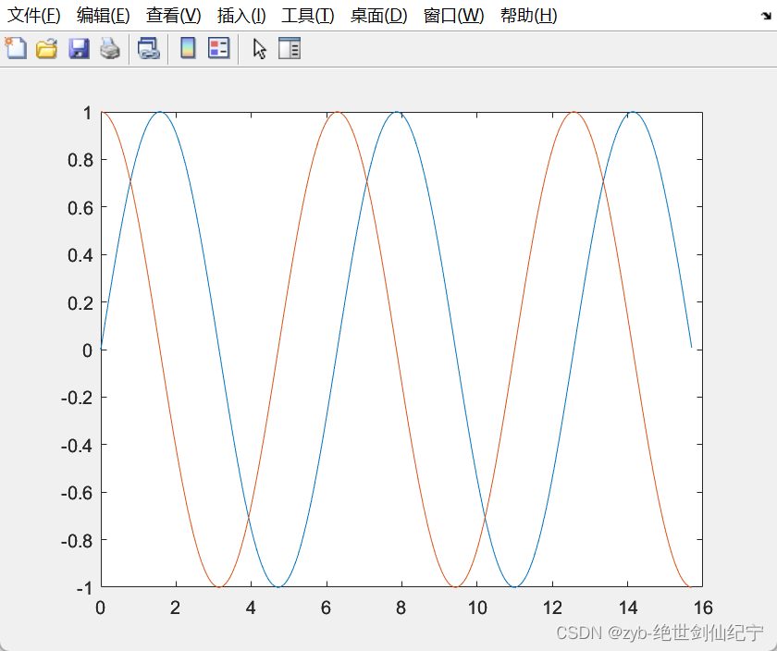The height and width of the screenshot is (651, 777).
Task: Open the 编辑(E) menu
Action: click(103, 16)
